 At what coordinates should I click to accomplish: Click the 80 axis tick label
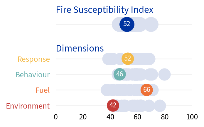pyautogui.click(x=165, y=117)
